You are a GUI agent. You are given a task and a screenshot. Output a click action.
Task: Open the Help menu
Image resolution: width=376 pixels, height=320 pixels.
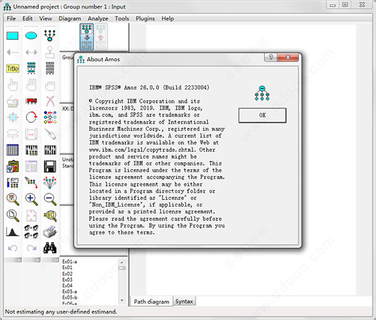click(167, 18)
